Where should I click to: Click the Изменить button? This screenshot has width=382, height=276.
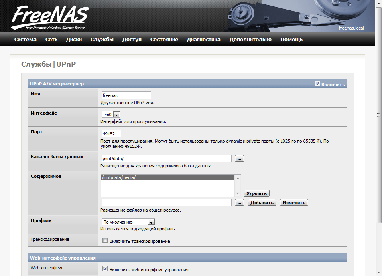point(294,203)
